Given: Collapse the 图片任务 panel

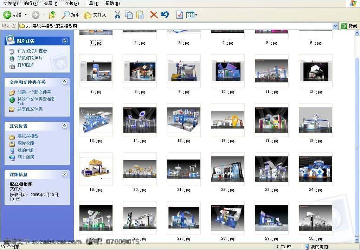Looking at the screenshot, I should (x=65, y=41).
